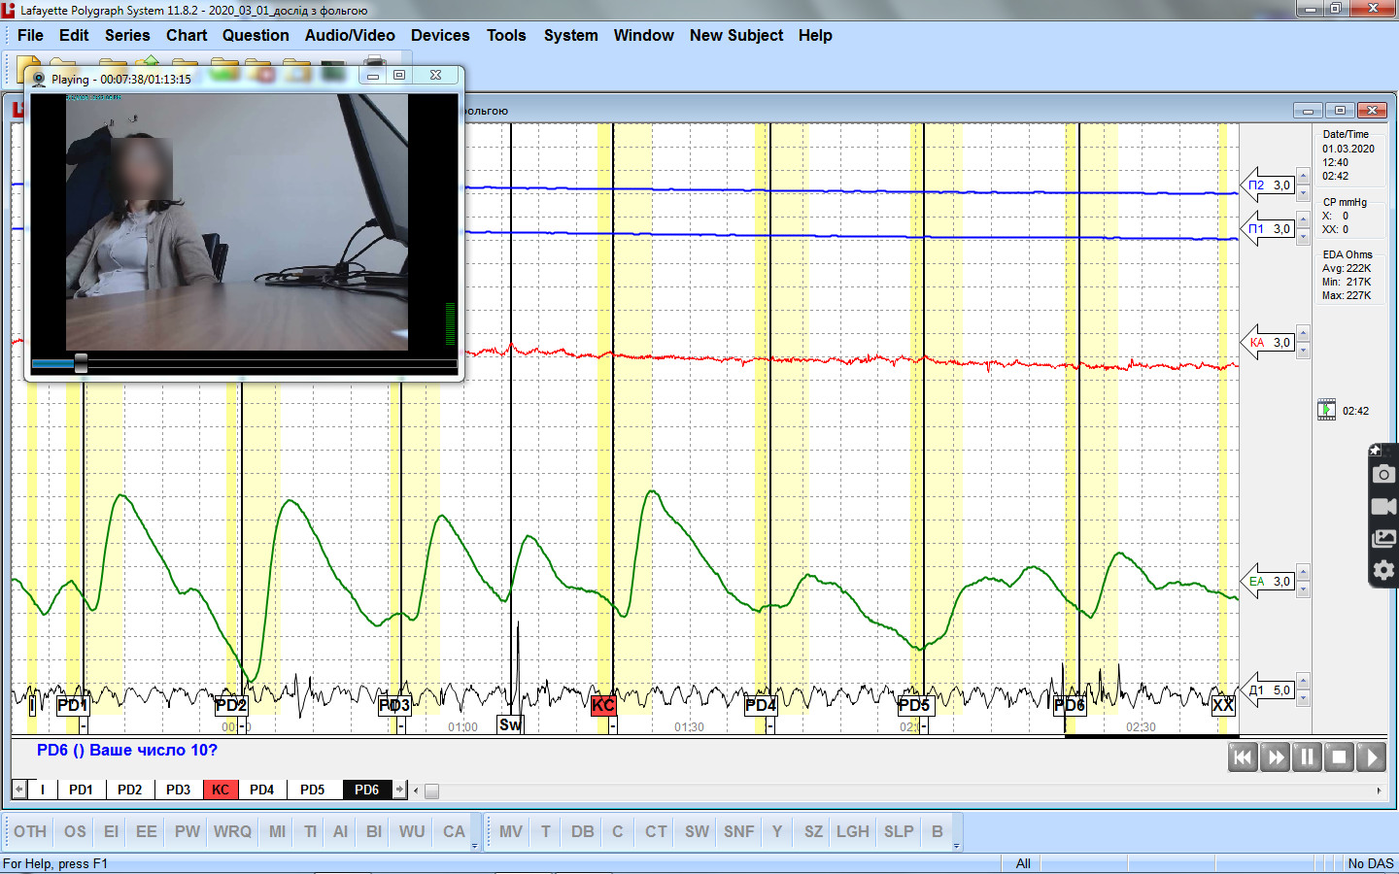The height and width of the screenshot is (874, 1399).
Task: Stop the chart playback
Action: tap(1340, 757)
